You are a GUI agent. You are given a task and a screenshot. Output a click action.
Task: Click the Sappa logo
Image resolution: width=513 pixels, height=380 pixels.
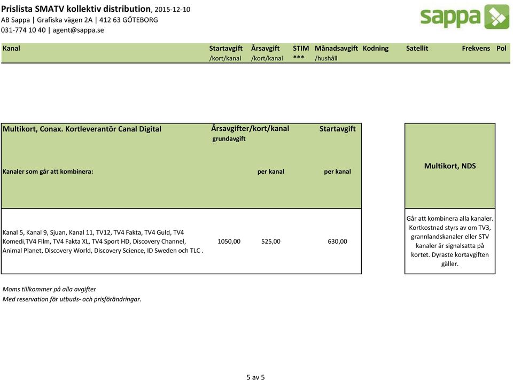pos(464,17)
